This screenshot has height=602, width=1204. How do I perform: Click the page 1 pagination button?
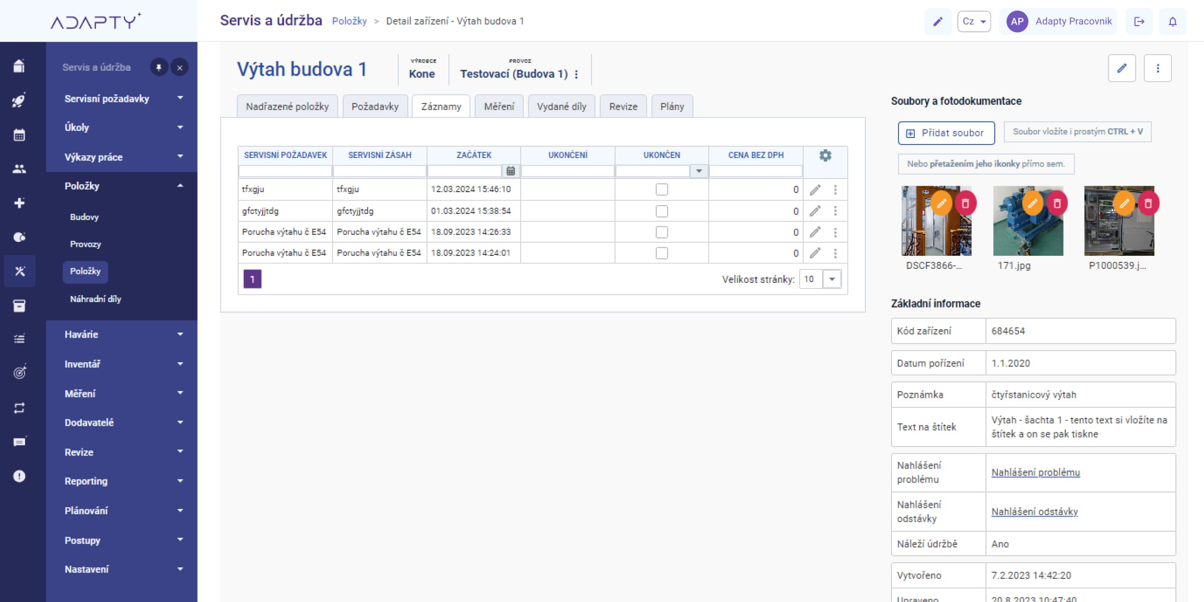[x=252, y=279]
